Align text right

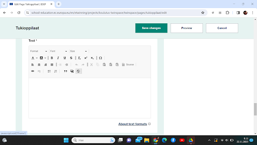click(45, 64)
